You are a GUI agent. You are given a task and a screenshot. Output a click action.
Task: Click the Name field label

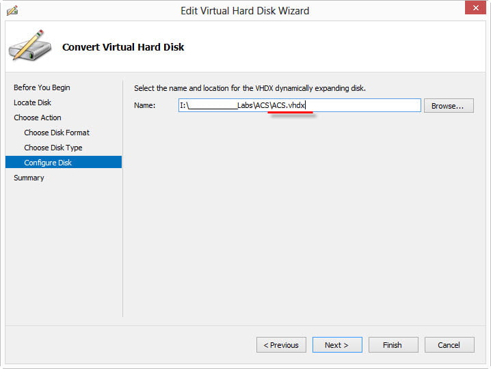pyautogui.click(x=144, y=105)
